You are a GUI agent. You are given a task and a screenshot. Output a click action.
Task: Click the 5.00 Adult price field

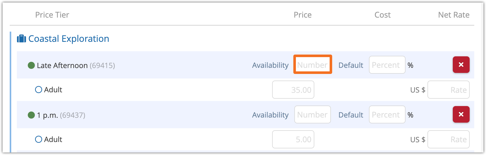(293, 139)
